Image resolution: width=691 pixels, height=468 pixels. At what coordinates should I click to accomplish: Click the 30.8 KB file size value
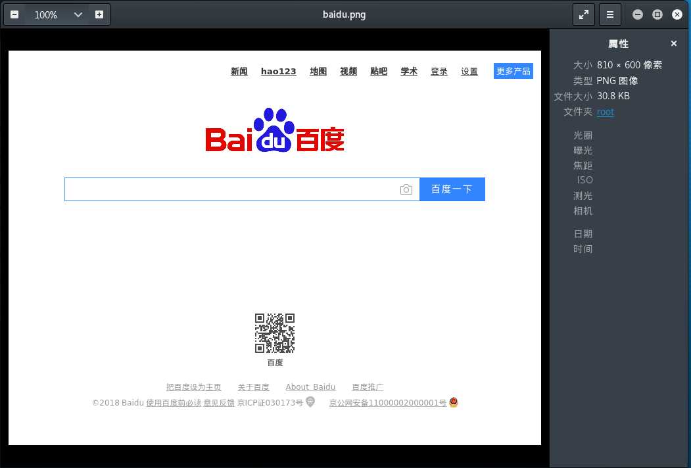[x=613, y=96]
